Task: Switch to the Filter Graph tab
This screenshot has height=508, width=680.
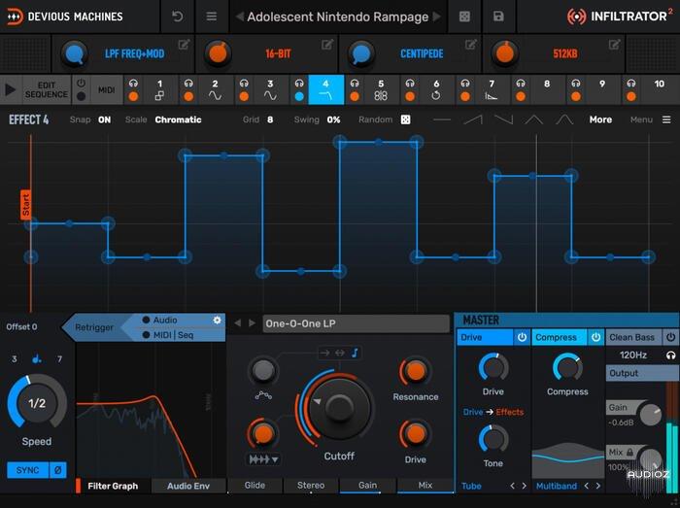Action: point(113,486)
